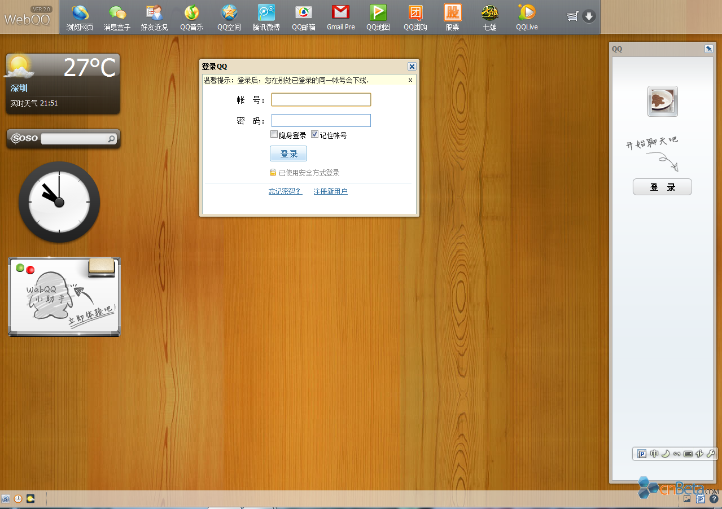Viewport: 722px width, 509px height.
Task: Click the analog clock widget
Action: point(59,202)
